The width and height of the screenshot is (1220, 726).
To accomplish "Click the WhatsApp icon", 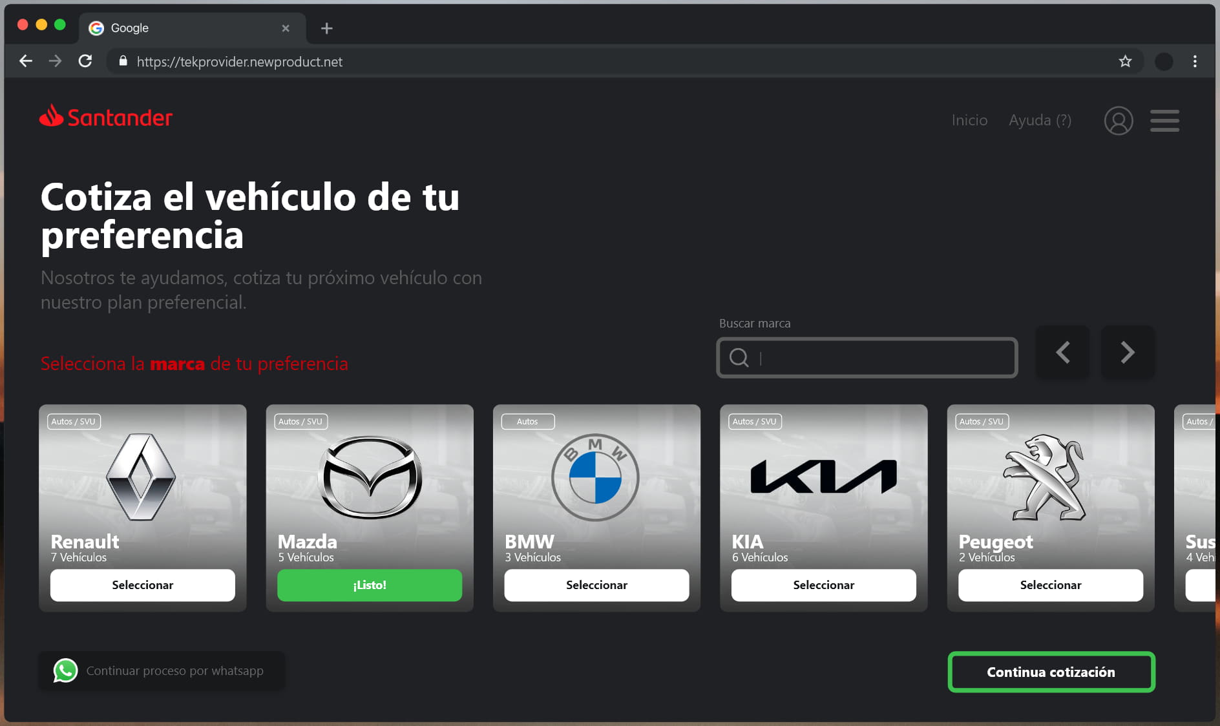I will tap(65, 670).
